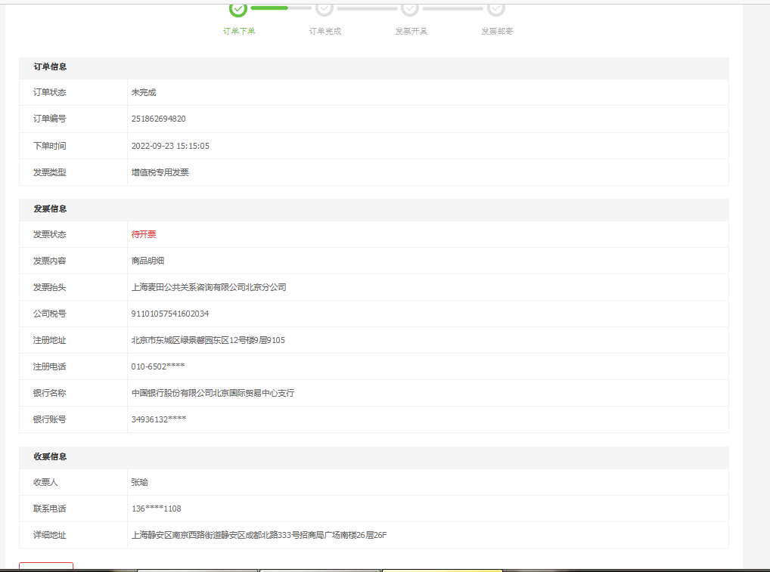Click the grey step circle above 订单完成
This screenshot has height=572, width=770.
[324, 8]
